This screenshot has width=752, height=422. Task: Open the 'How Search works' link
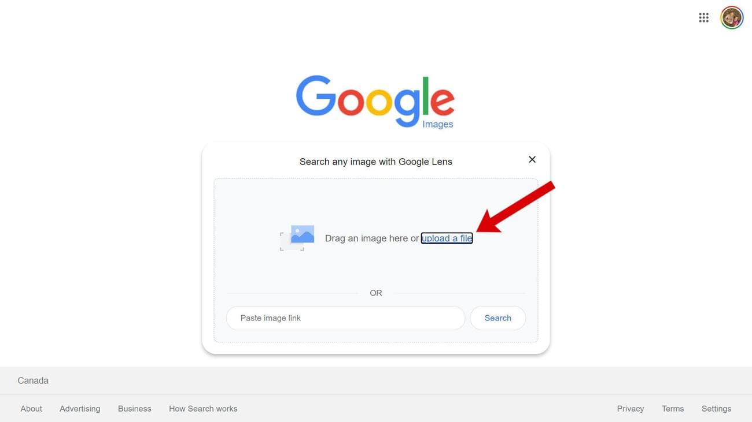pos(203,409)
